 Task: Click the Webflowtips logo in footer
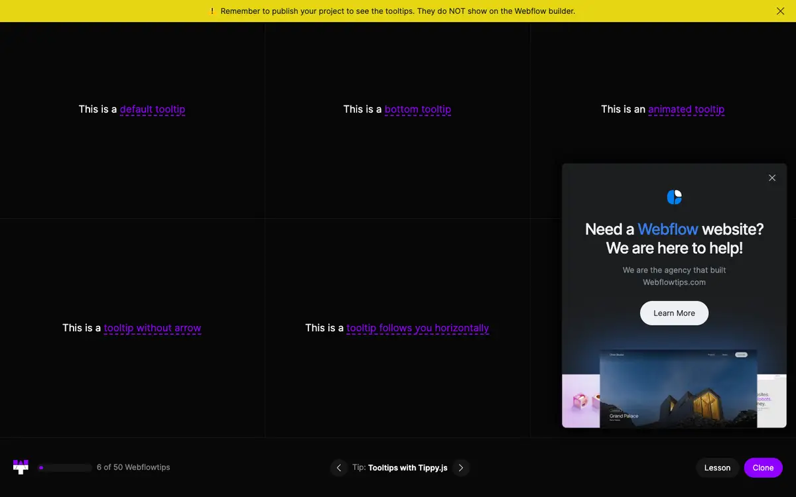click(x=21, y=467)
